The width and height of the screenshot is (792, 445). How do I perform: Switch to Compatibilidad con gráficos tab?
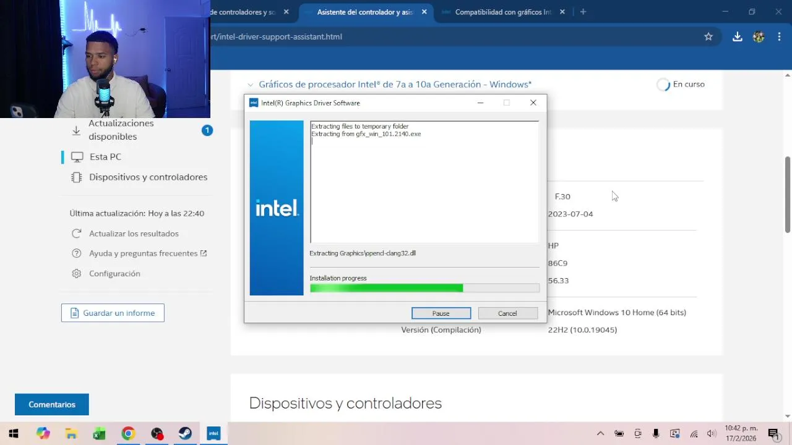click(502, 12)
